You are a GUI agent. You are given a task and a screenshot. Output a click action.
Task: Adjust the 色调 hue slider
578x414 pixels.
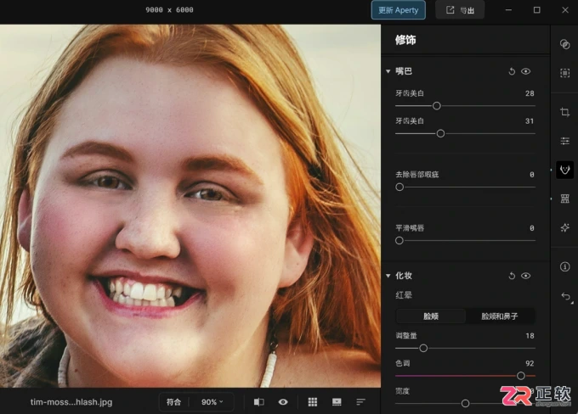520,376
